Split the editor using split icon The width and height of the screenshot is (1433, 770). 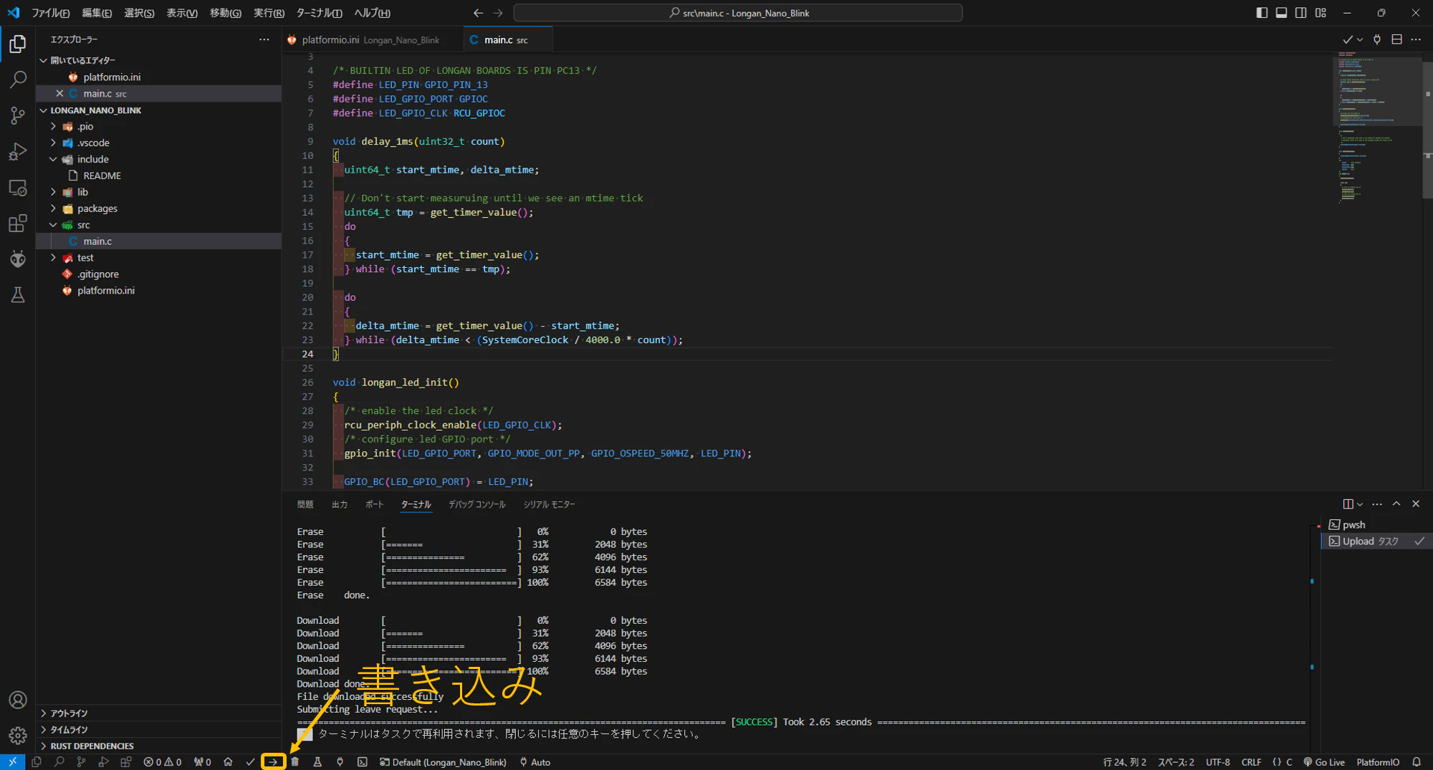[x=1396, y=39]
